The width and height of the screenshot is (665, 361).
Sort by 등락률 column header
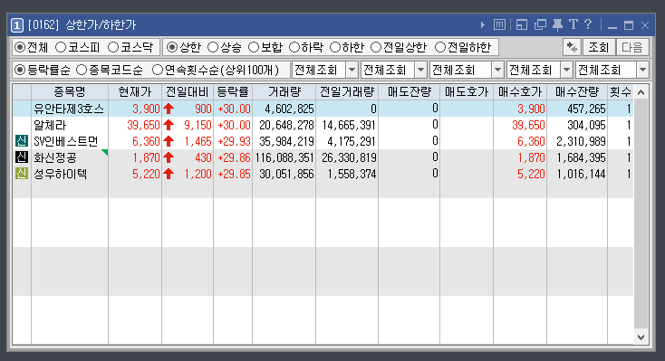click(233, 92)
